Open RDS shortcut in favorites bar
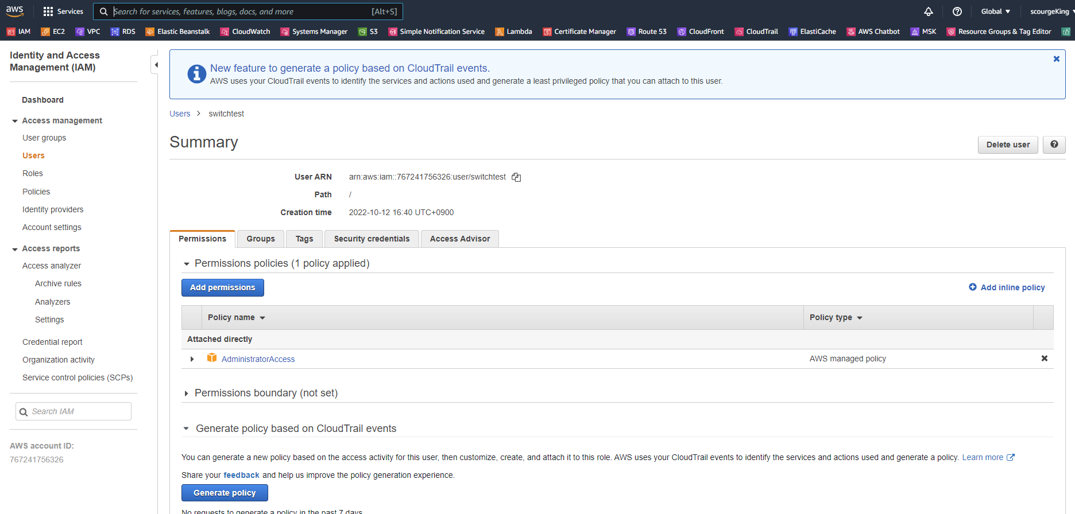The height and width of the screenshot is (514, 1075). pyautogui.click(x=123, y=32)
